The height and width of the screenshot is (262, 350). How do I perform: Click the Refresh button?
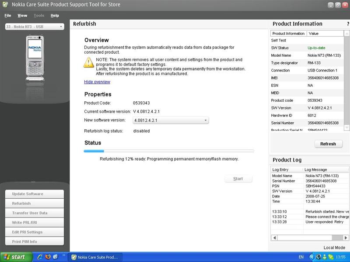328,144
